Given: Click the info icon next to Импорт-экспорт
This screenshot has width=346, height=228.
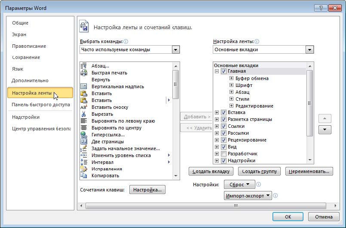Looking at the screenshot, I should pyautogui.click(x=275, y=196).
